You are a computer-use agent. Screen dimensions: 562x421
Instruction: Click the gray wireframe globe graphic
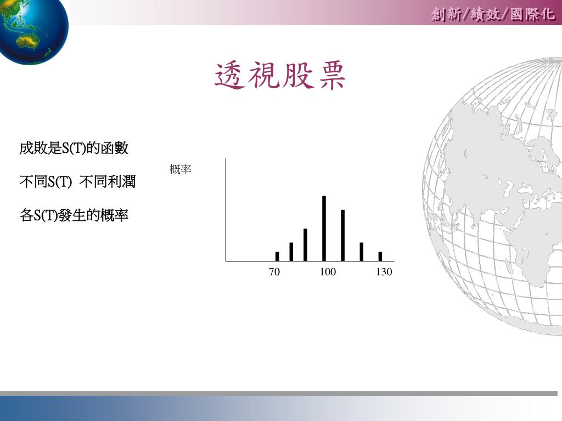(492, 196)
